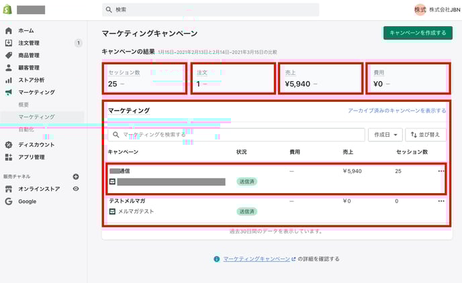
Task: Click メルマガテスト activity text
Action: (136, 211)
